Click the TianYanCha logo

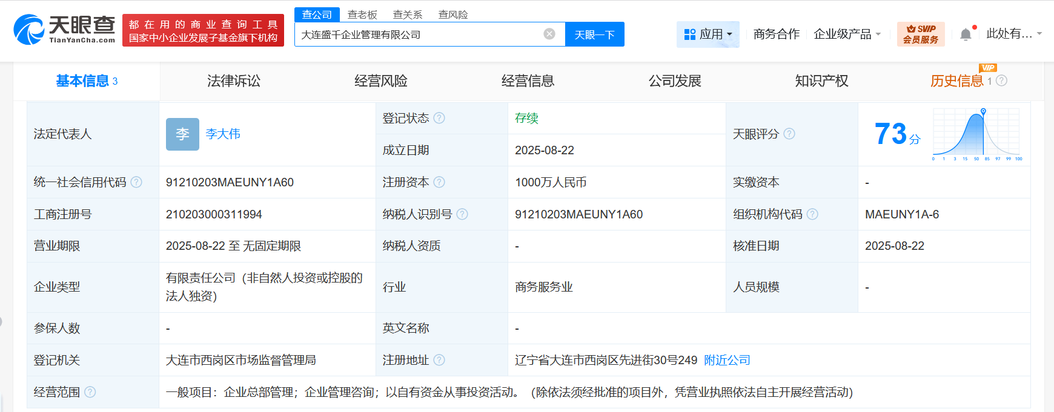(x=64, y=30)
